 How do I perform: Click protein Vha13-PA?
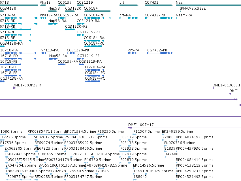[x=44, y=53]
